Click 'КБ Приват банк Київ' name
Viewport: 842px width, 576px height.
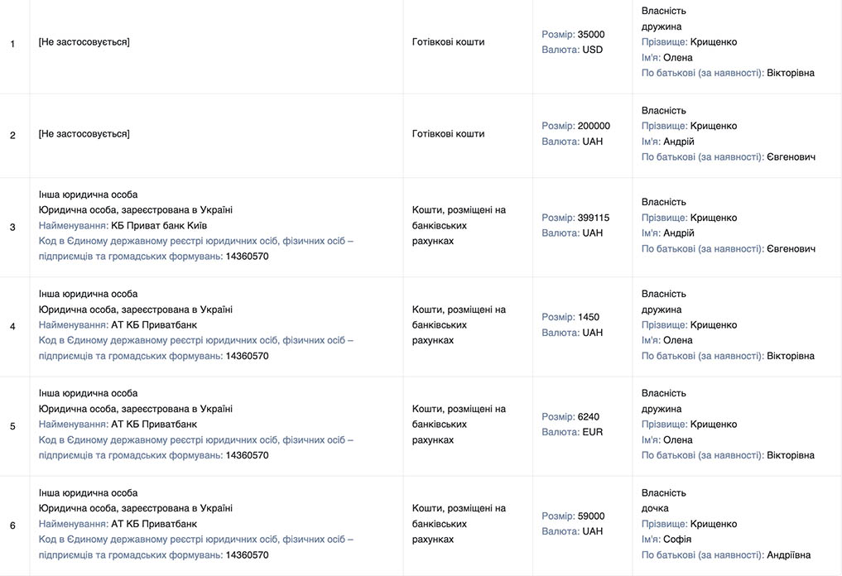click(159, 225)
